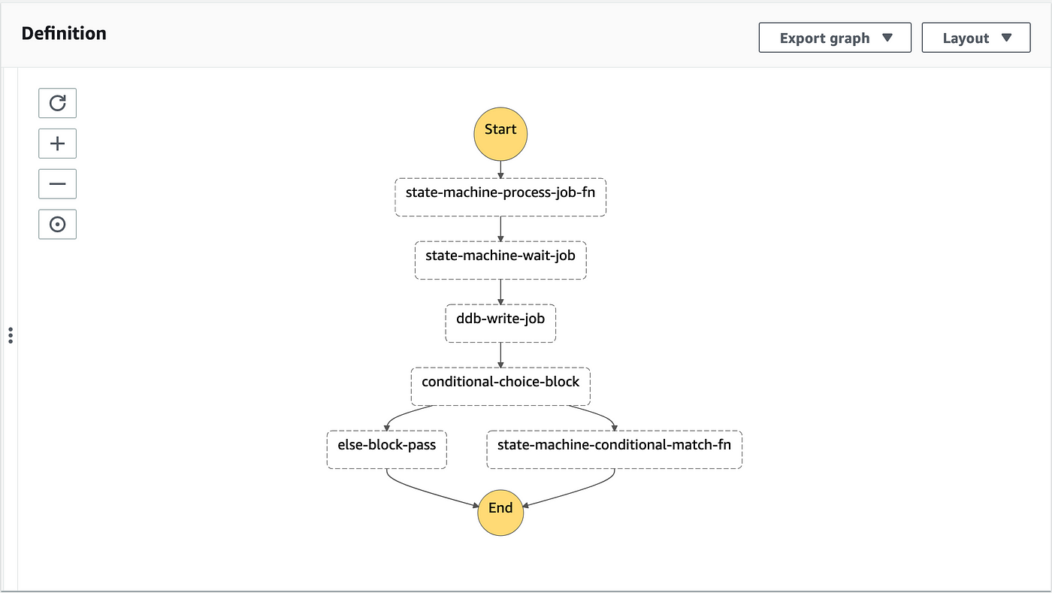1052x593 pixels.
Task: Click the three-dot panel resize handle
Action: point(11,335)
